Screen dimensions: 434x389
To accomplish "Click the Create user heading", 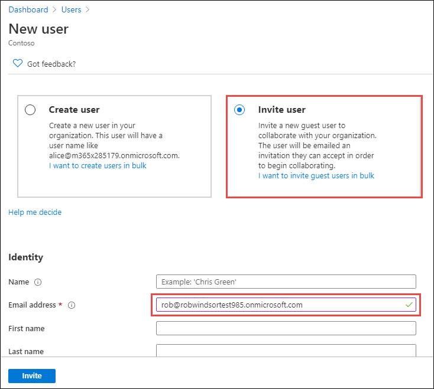I will [x=74, y=110].
